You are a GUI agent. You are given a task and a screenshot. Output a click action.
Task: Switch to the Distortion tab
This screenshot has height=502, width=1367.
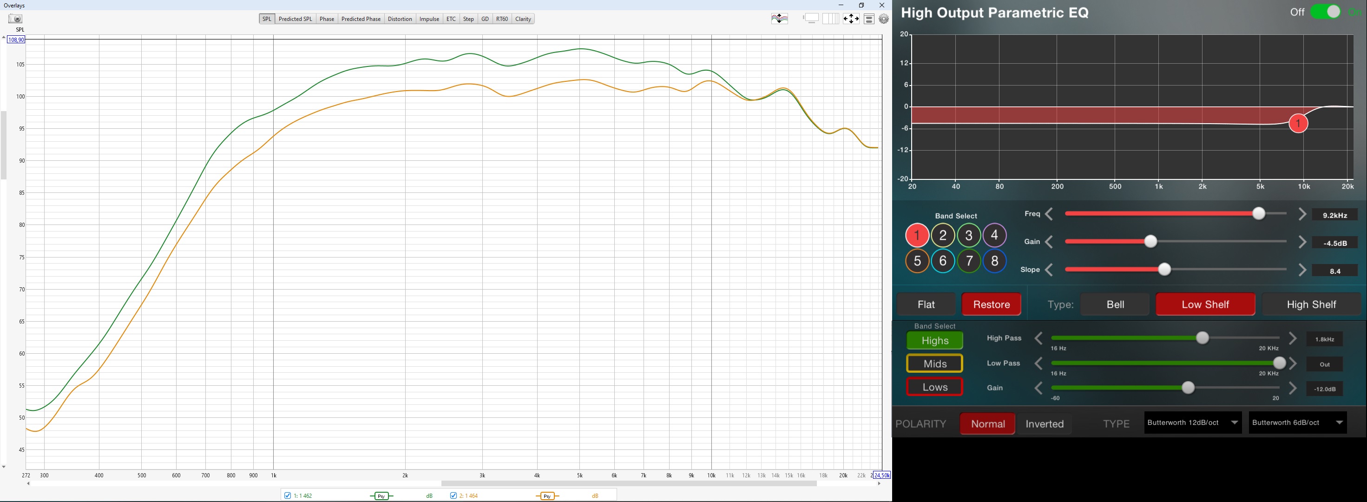[400, 19]
